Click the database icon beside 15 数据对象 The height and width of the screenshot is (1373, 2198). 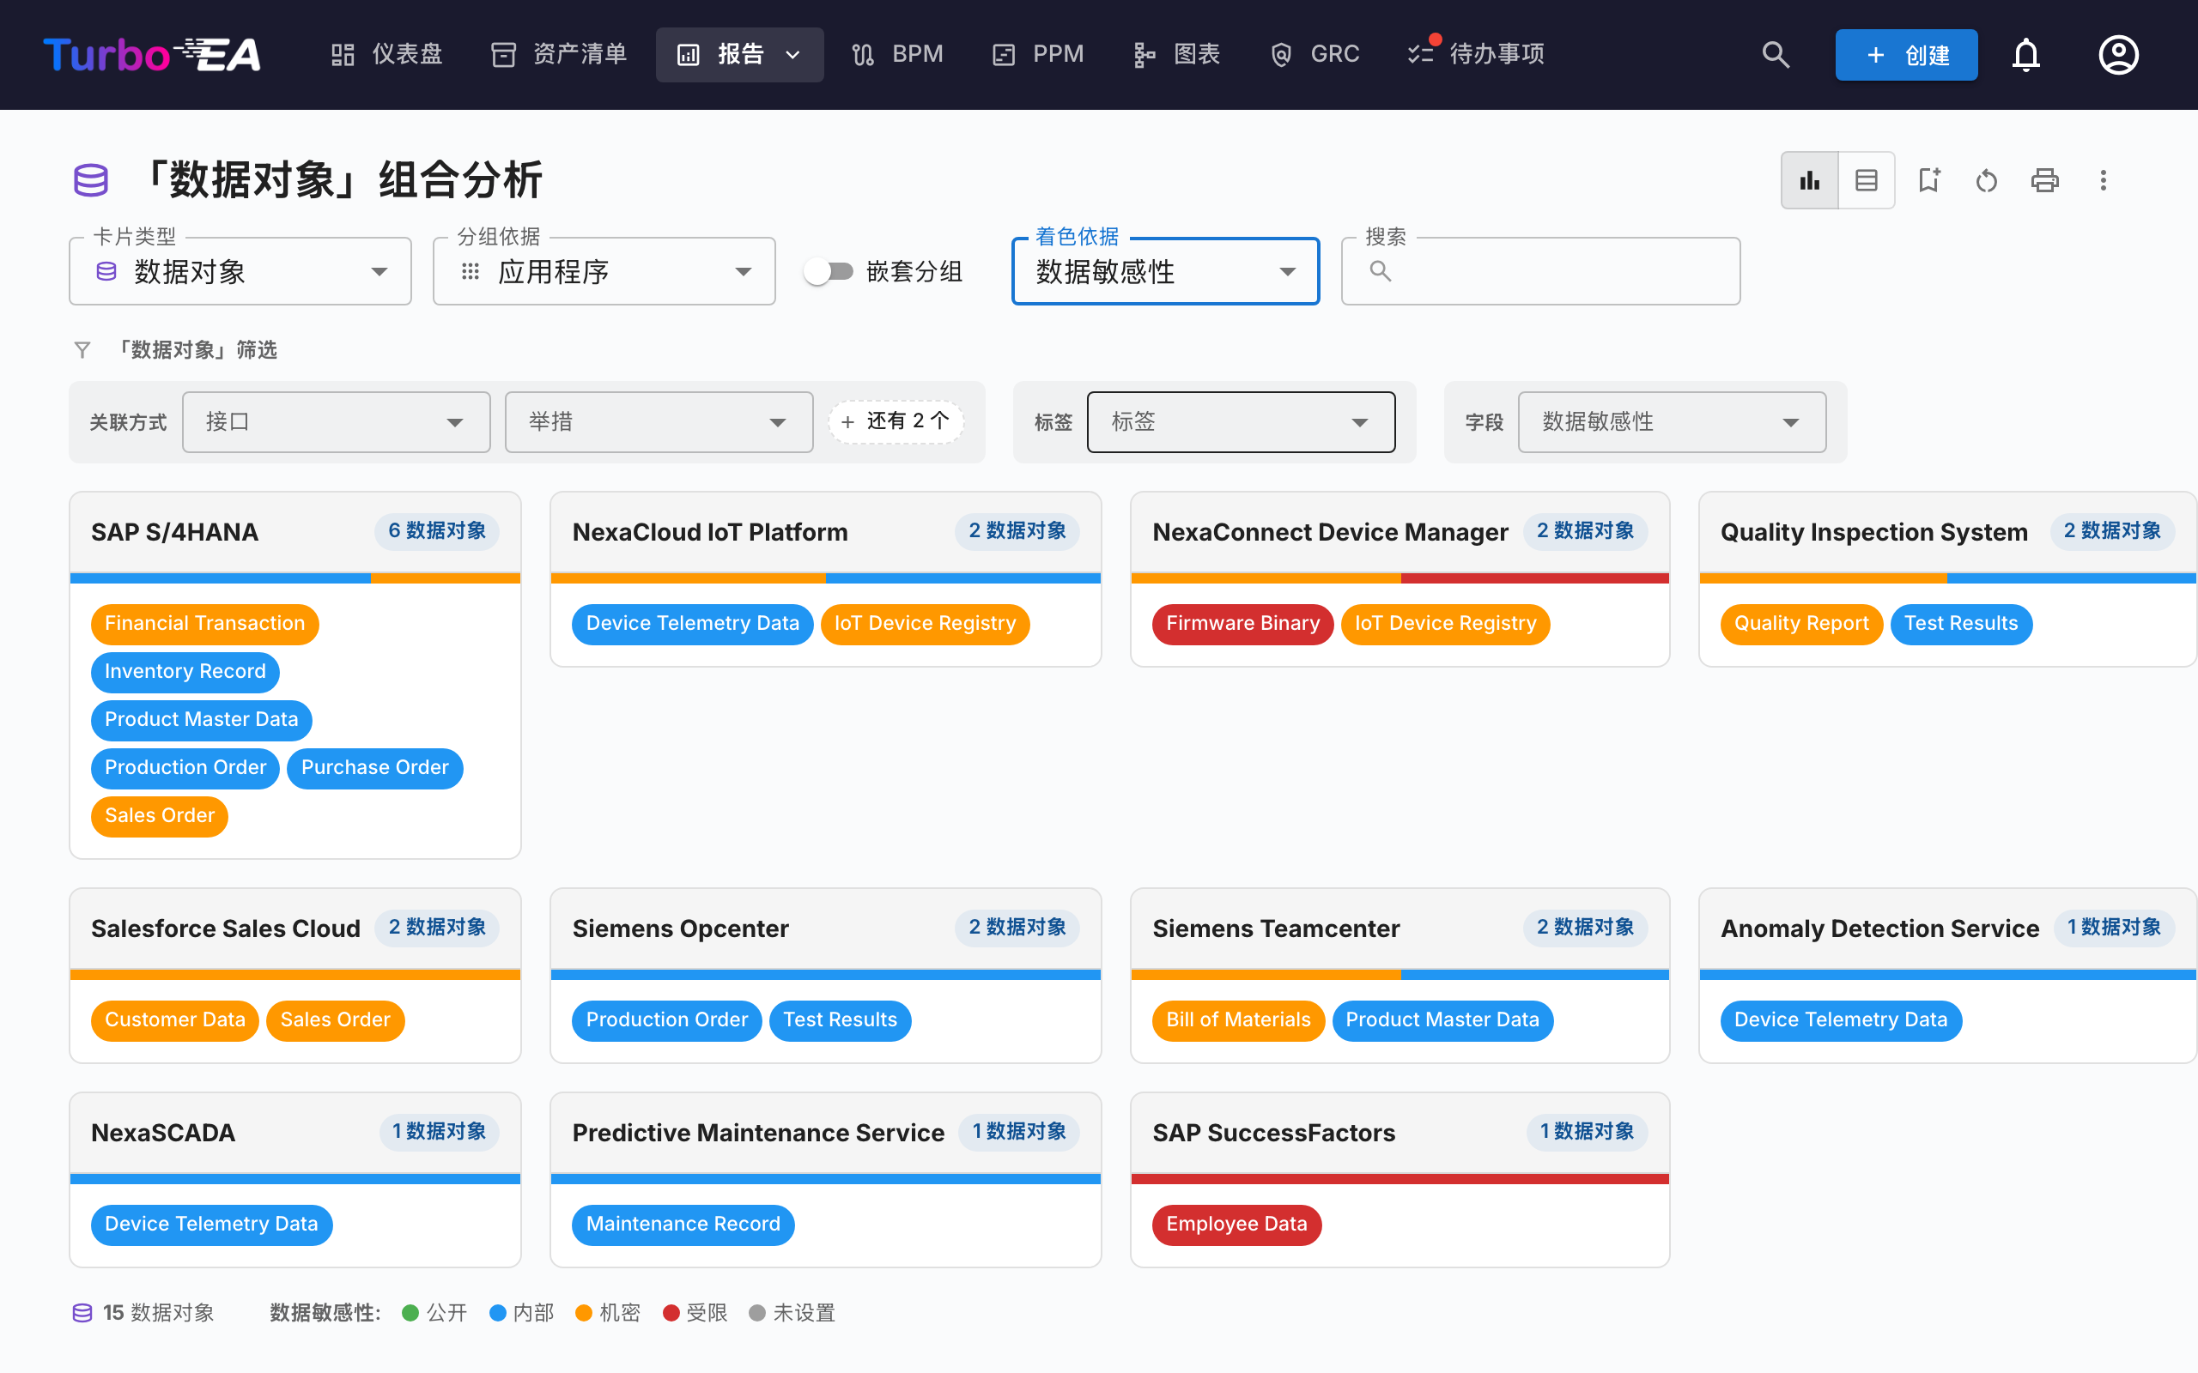82,1312
